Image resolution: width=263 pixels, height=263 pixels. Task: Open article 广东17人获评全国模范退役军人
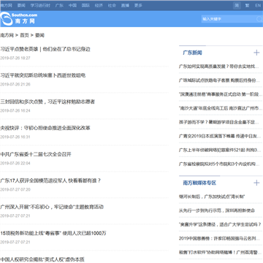tap(50, 180)
